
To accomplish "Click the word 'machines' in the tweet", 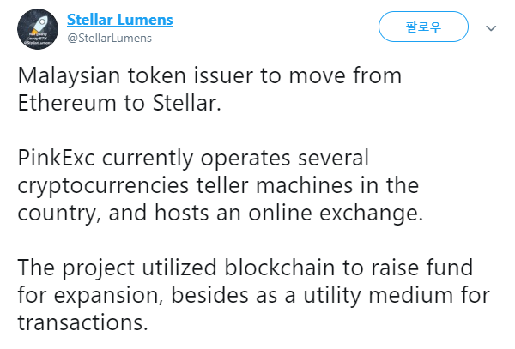I will (x=304, y=186).
